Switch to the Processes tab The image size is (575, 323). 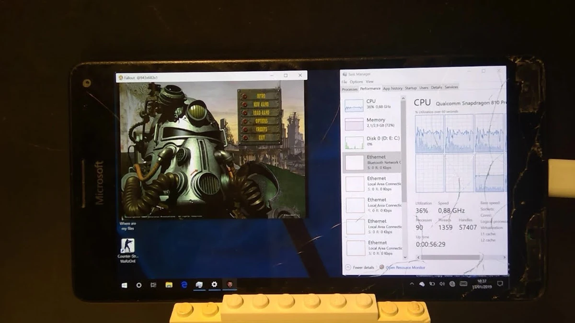349,89
